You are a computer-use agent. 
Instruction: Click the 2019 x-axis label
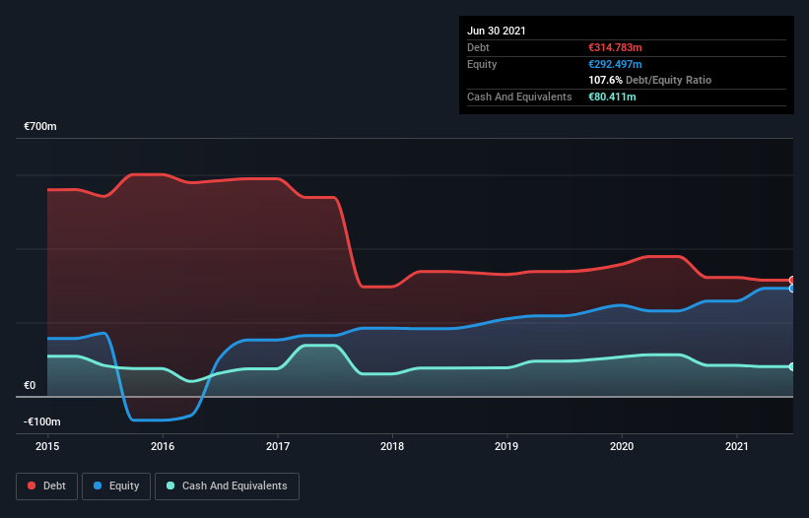[506, 446]
